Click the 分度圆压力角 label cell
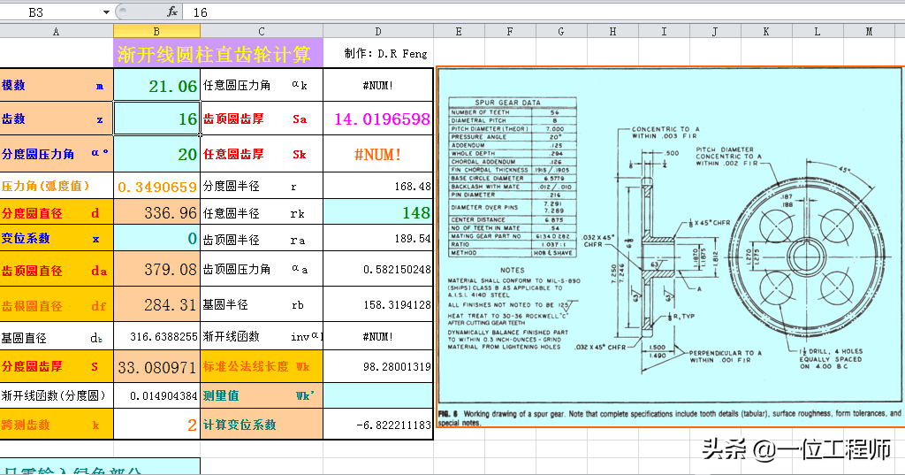This screenshot has height=475, width=905. click(57, 154)
